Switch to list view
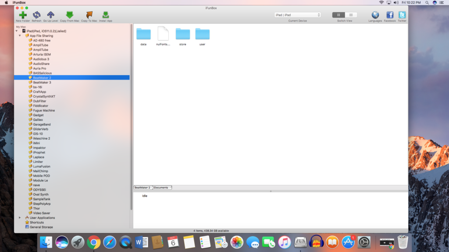 coord(351,15)
